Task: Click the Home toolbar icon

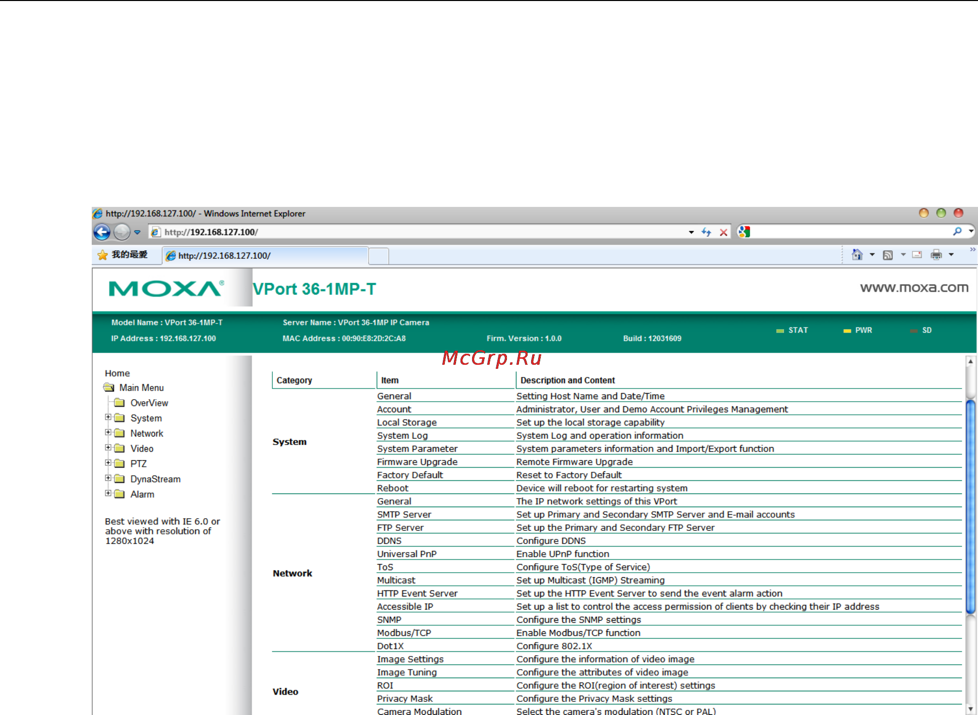Action: 857,255
